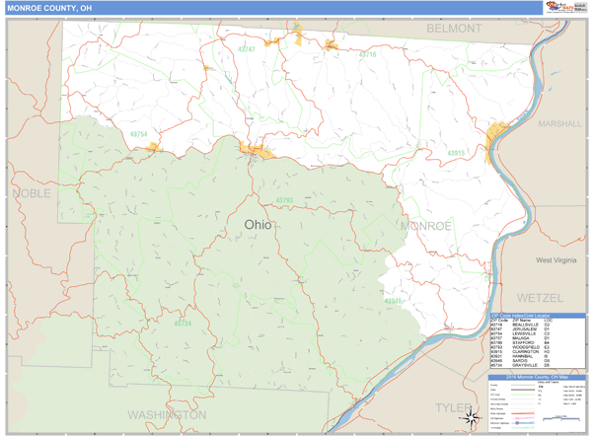
Task: Click the West Virginia state label
Action: [555, 259]
